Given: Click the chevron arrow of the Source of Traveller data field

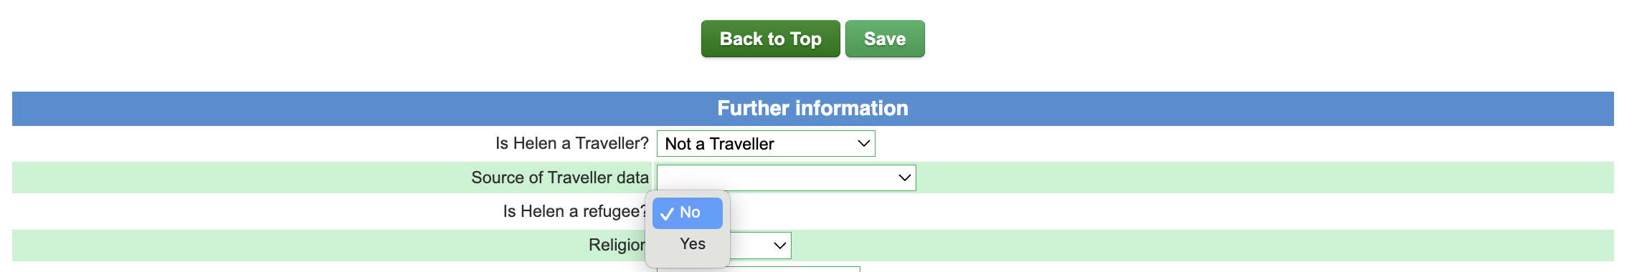Looking at the screenshot, I should 904,178.
